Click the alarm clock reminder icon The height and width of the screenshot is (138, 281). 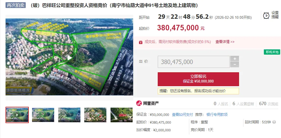click(x=266, y=15)
